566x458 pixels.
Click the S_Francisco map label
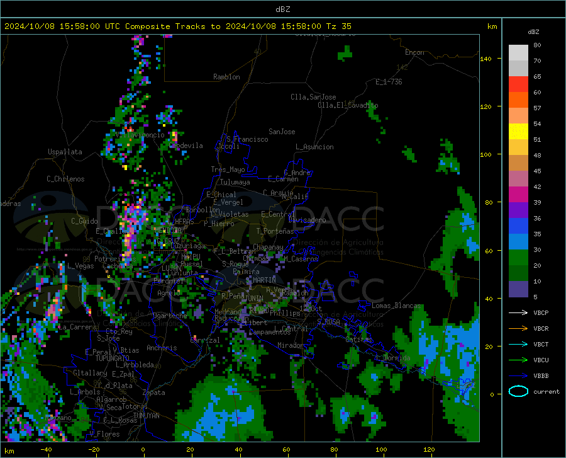247,139
